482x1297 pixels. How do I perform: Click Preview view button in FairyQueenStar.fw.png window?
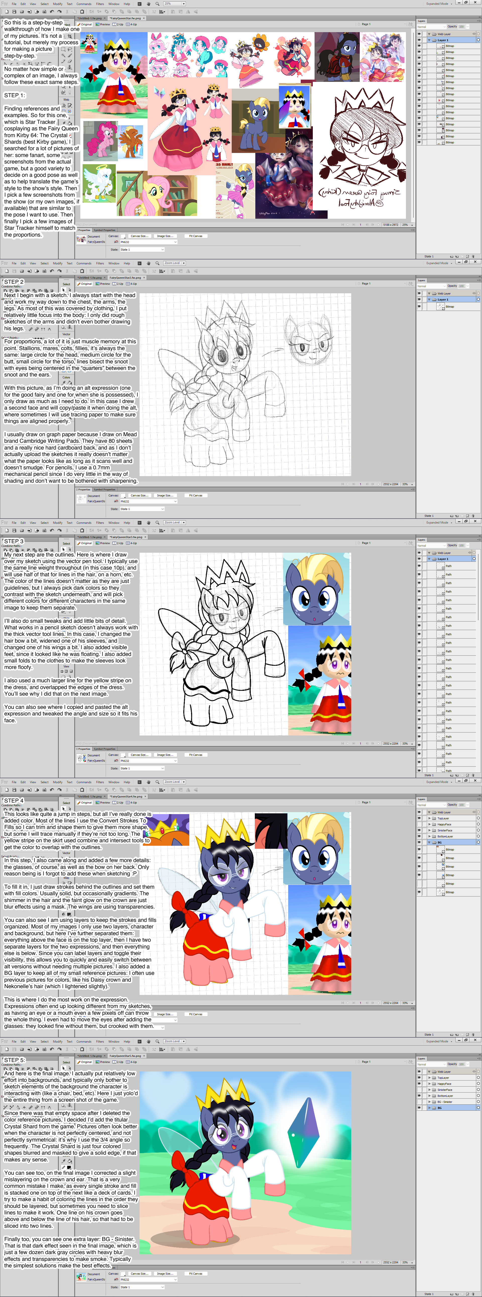coord(103,24)
